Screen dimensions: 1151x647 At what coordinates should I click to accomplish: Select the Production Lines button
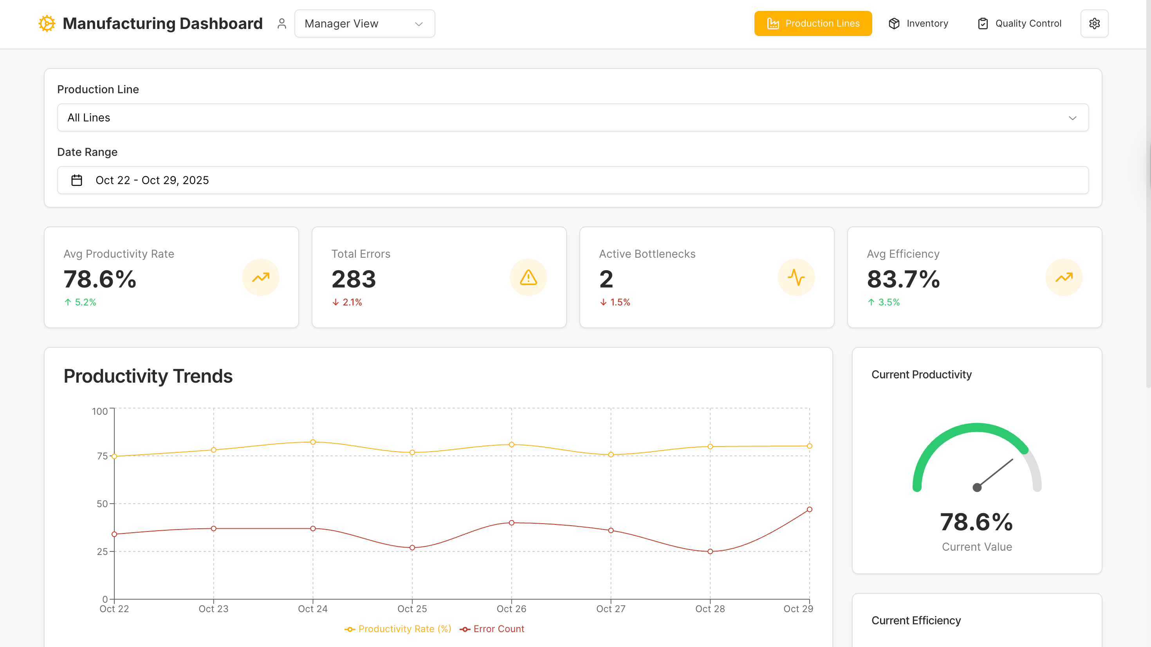coord(813,23)
